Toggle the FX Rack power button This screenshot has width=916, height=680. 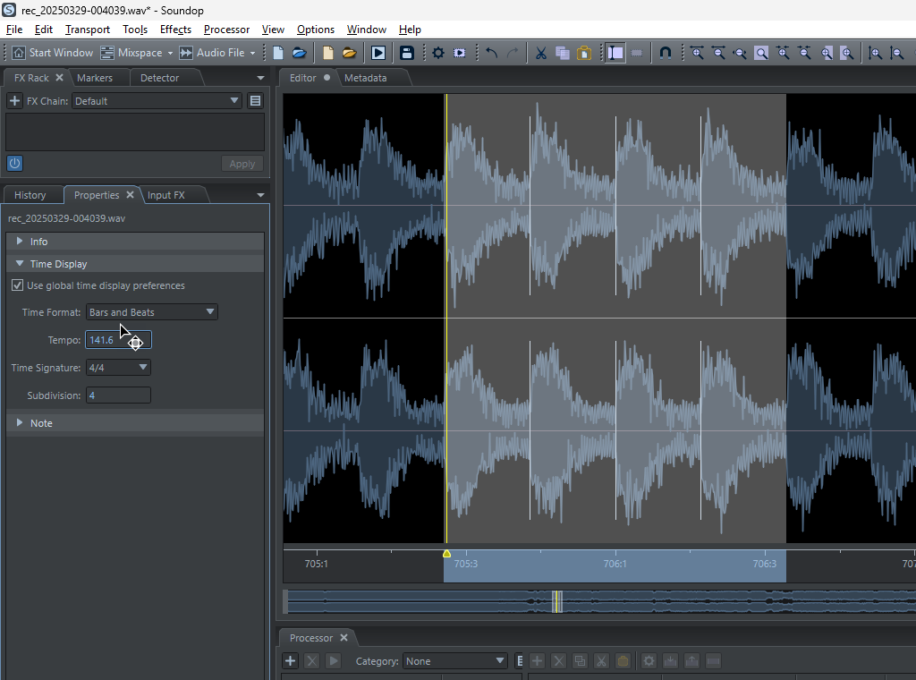tap(14, 163)
